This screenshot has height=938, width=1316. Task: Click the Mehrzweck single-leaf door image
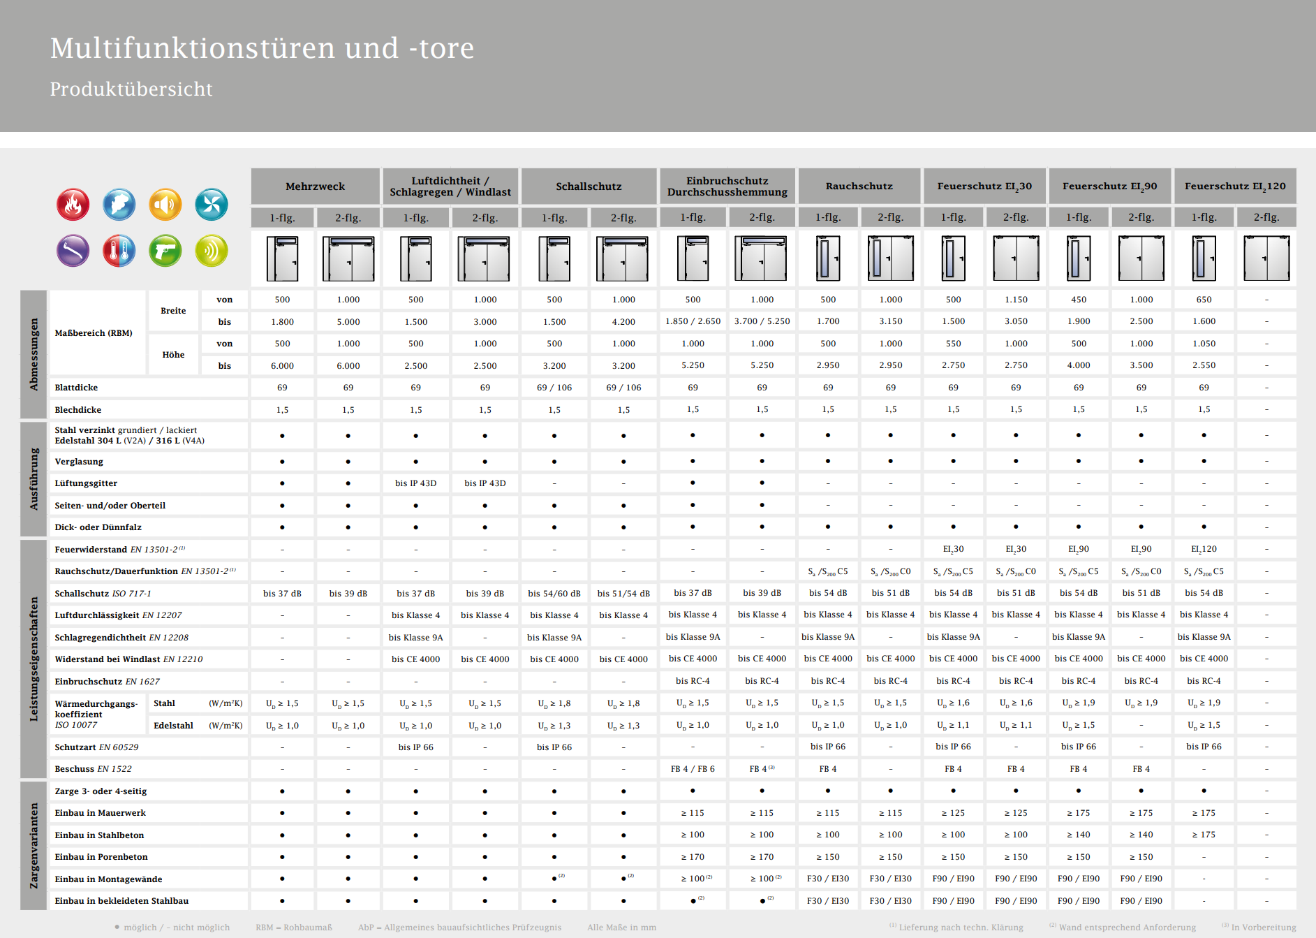[x=282, y=258]
